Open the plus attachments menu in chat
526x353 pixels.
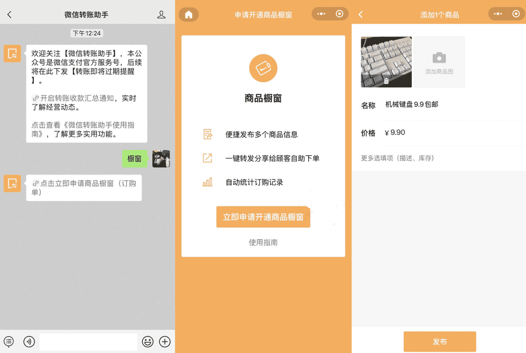click(165, 342)
